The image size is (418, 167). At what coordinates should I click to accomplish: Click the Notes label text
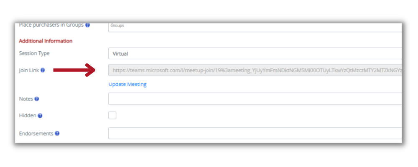[26, 99]
